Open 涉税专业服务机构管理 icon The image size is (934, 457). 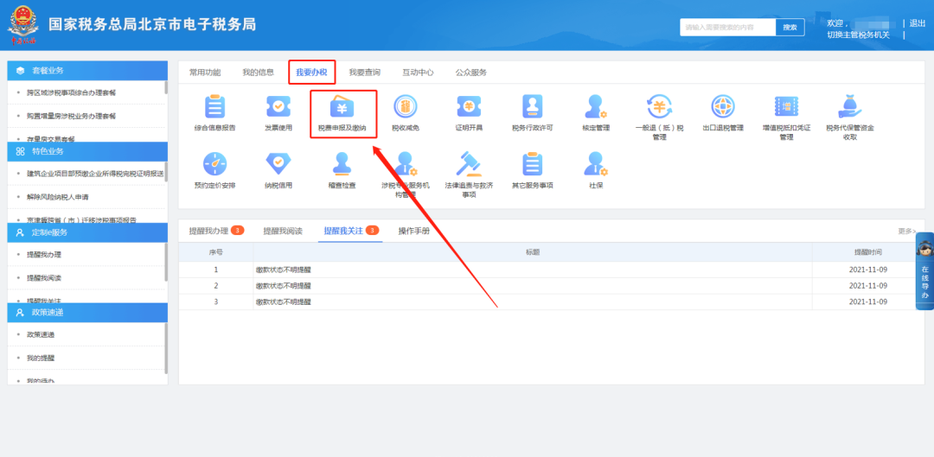coord(405,163)
